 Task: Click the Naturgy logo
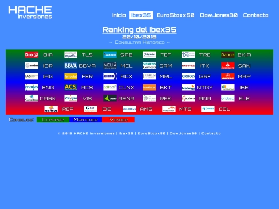click(189, 87)
